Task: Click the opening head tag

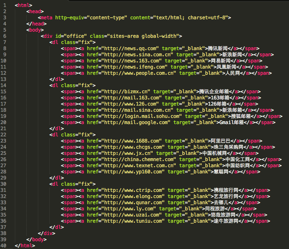Action: (35, 12)
